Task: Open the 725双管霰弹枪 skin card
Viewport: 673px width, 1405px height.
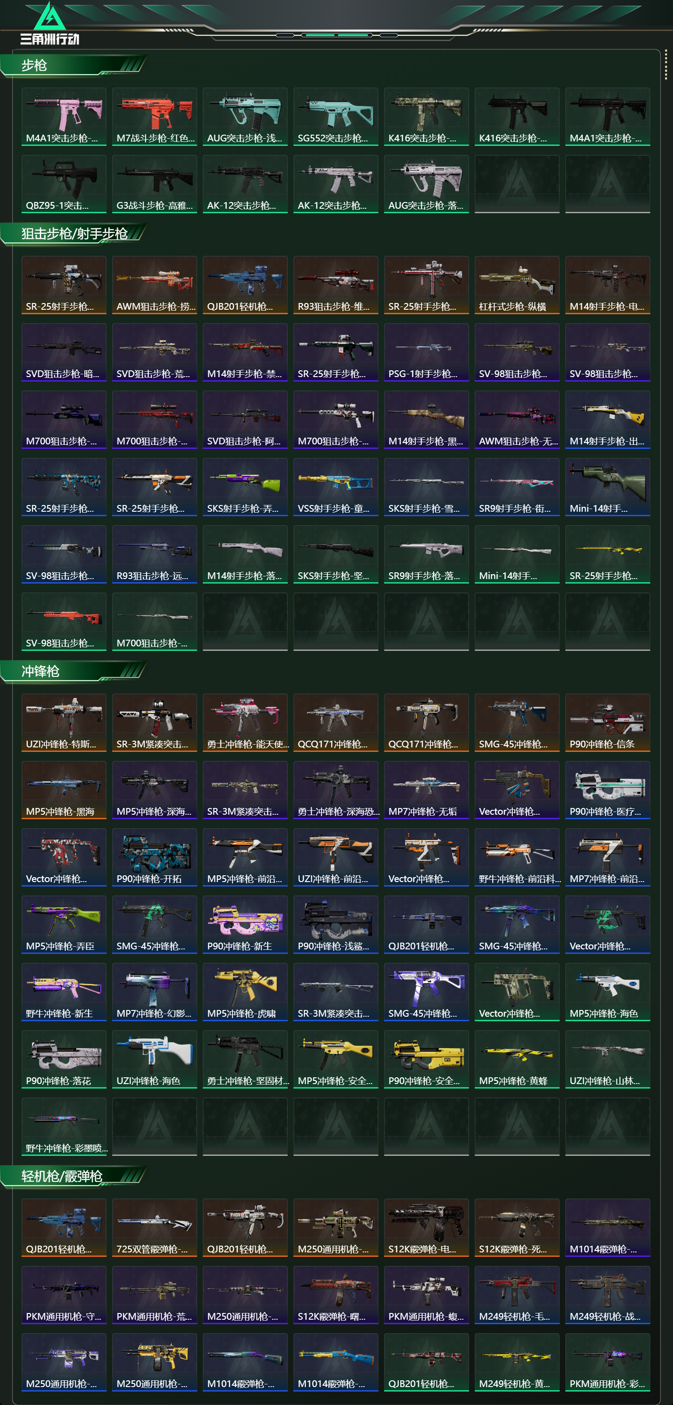Action: (x=155, y=1227)
